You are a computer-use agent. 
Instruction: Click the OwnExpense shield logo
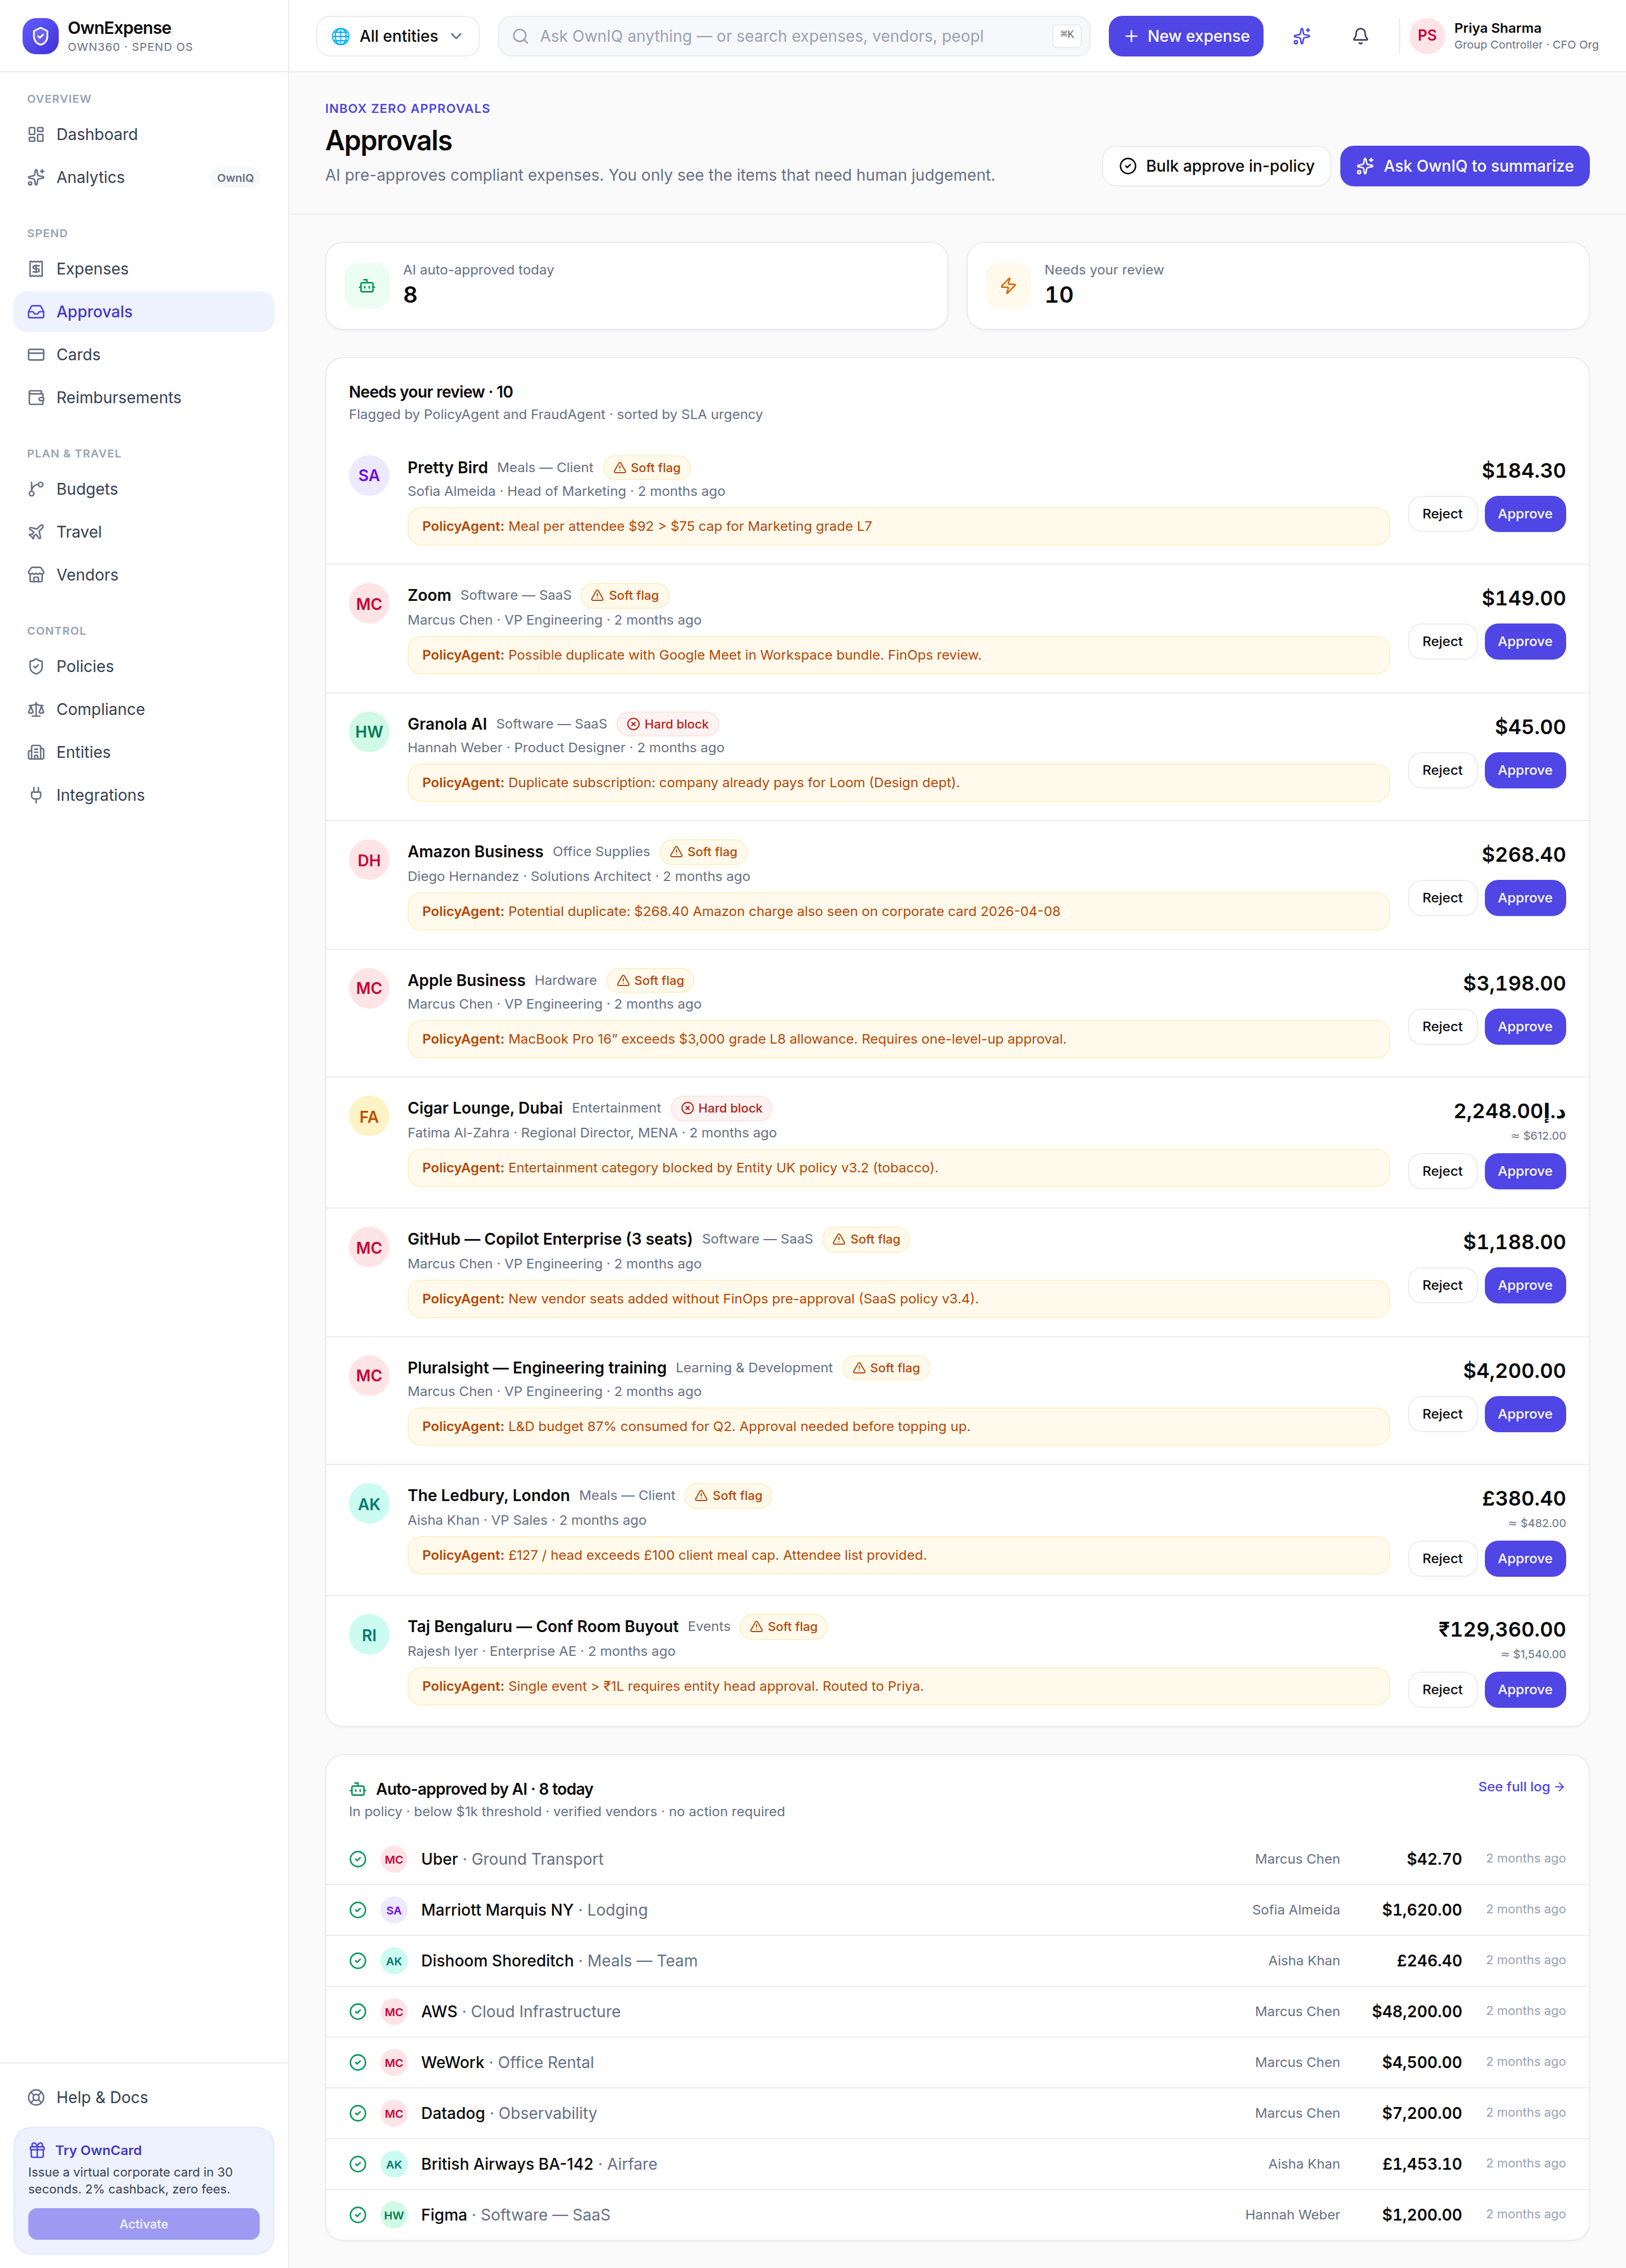(x=40, y=36)
